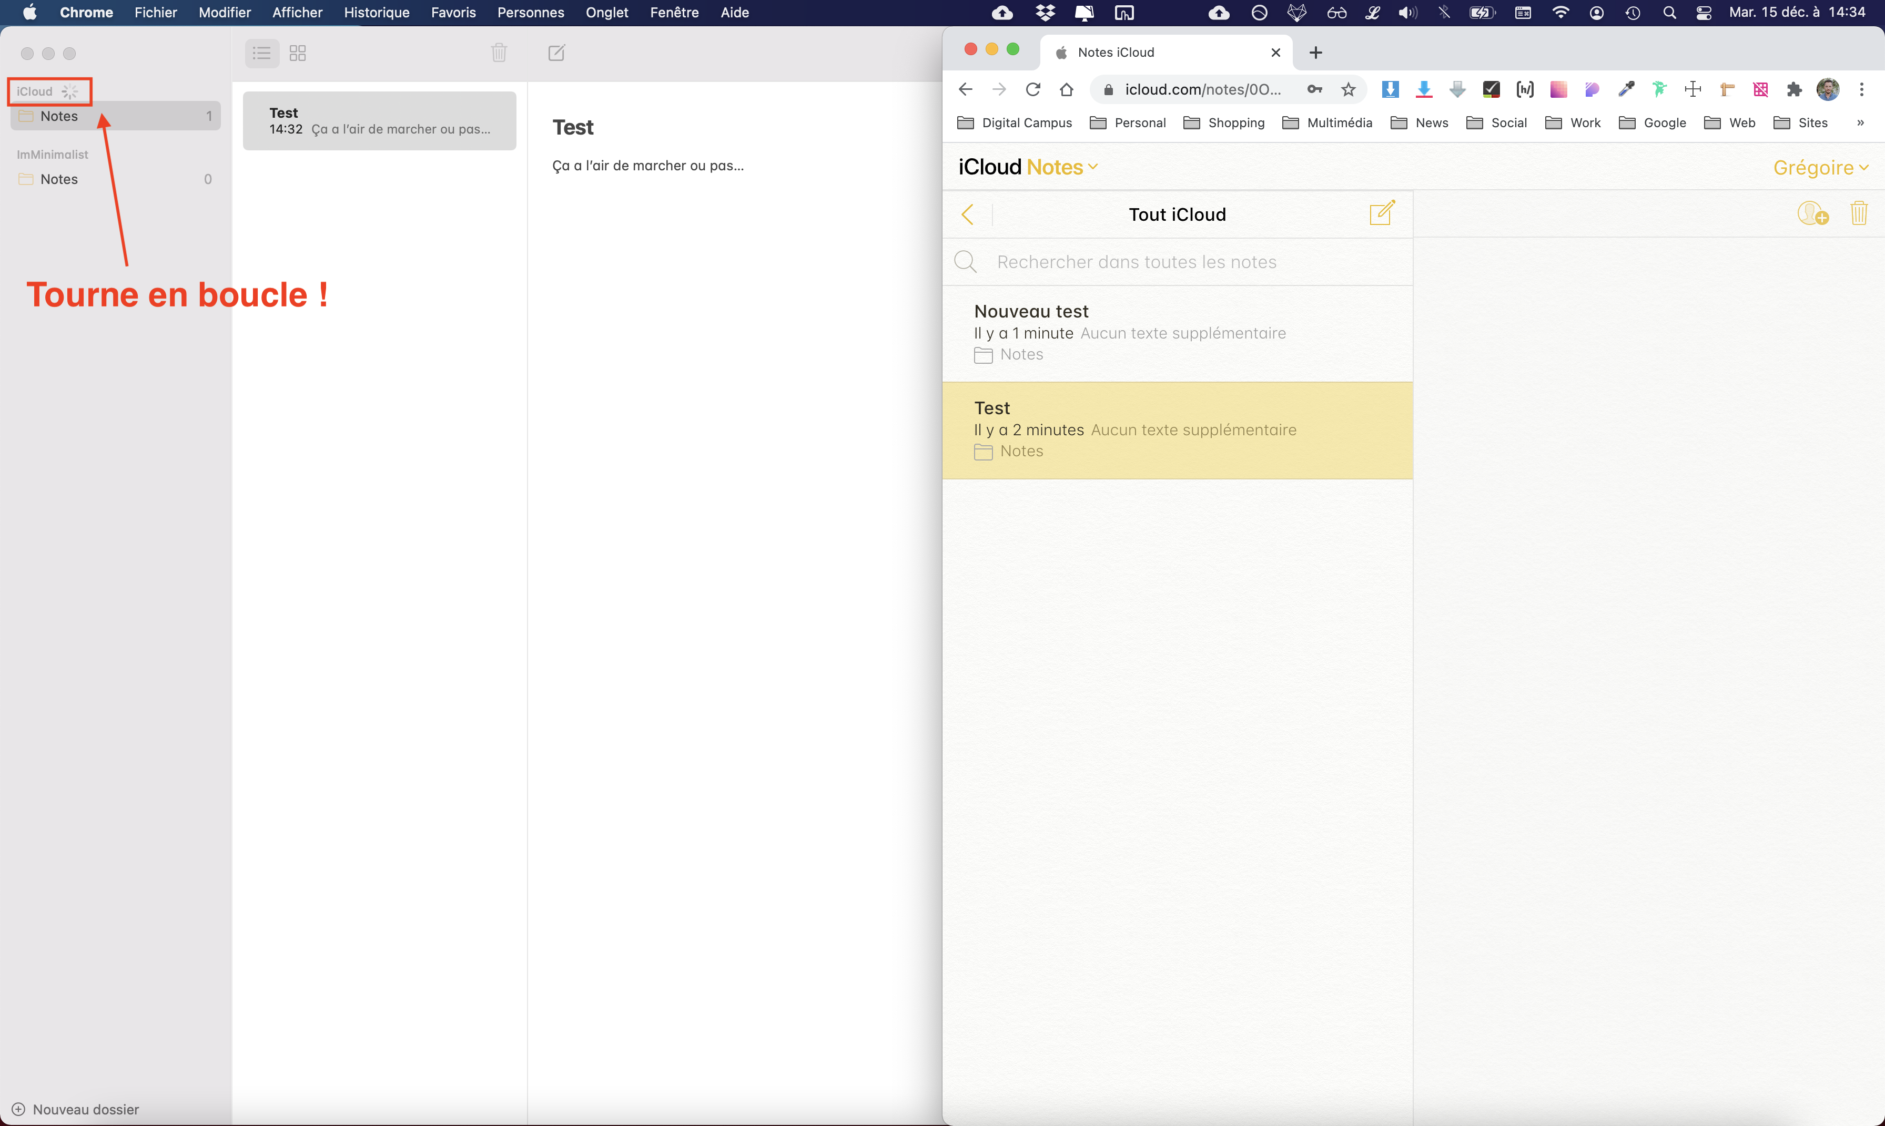Click the add people share icon
The image size is (1885, 1126).
coord(1812,213)
